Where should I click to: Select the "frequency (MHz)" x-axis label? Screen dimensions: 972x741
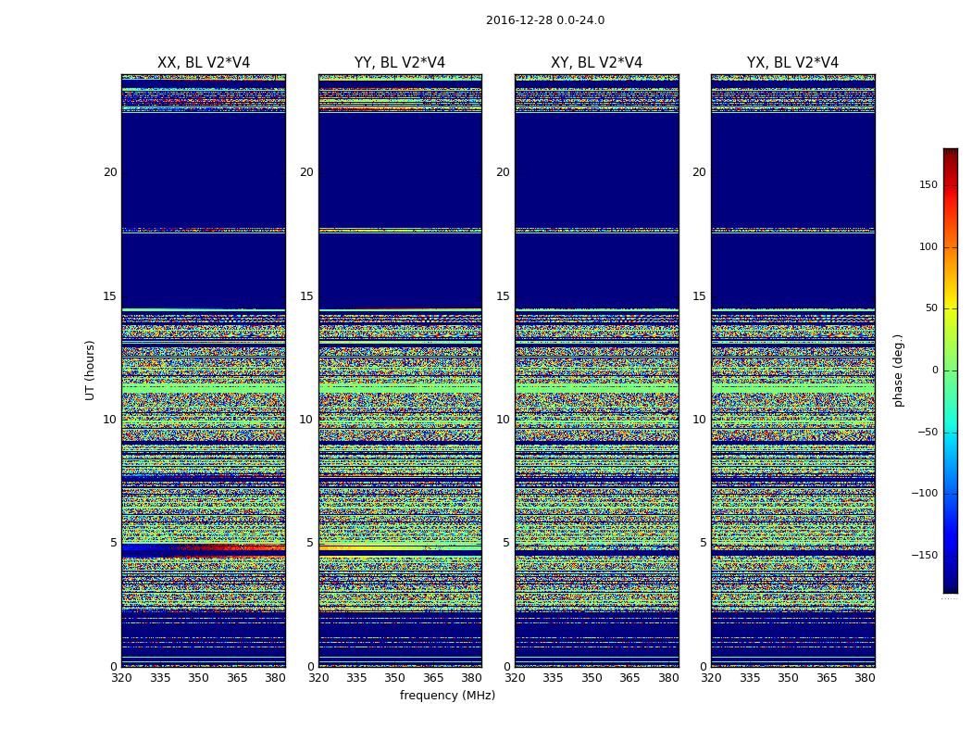point(447,696)
